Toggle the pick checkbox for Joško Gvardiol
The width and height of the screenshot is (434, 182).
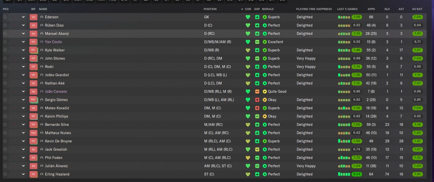point(5,75)
